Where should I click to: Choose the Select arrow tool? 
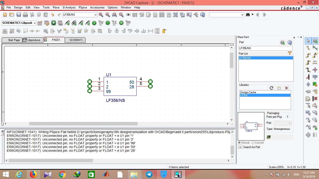308,41
